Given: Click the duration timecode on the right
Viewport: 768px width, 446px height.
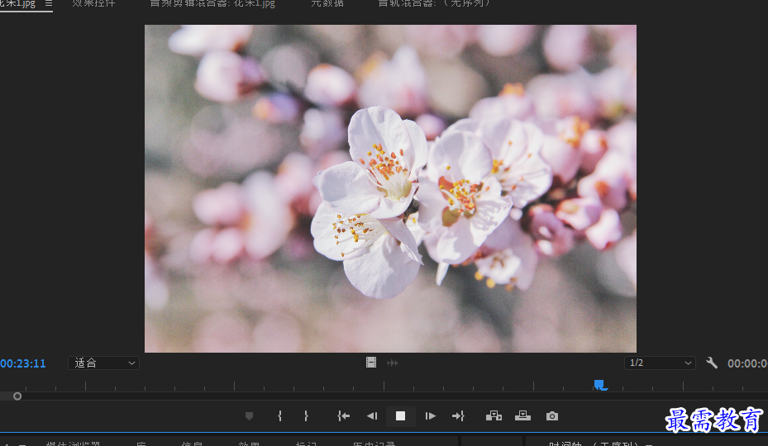Looking at the screenshot, I should 747,363.
